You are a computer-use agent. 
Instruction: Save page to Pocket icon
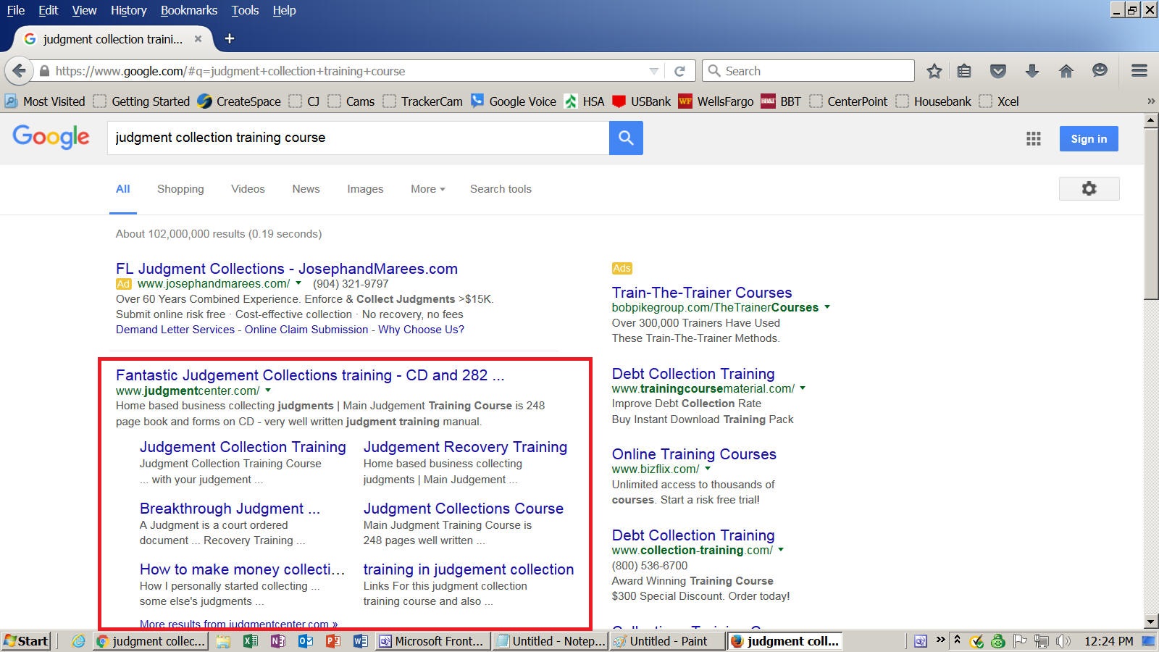pyautogui.click(x=998, y=71)
